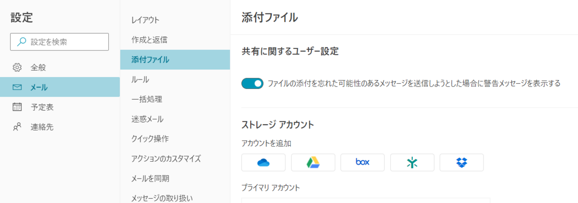Open the 迷惑メール settings page
The image size is (578, 203).
(175, 119)
